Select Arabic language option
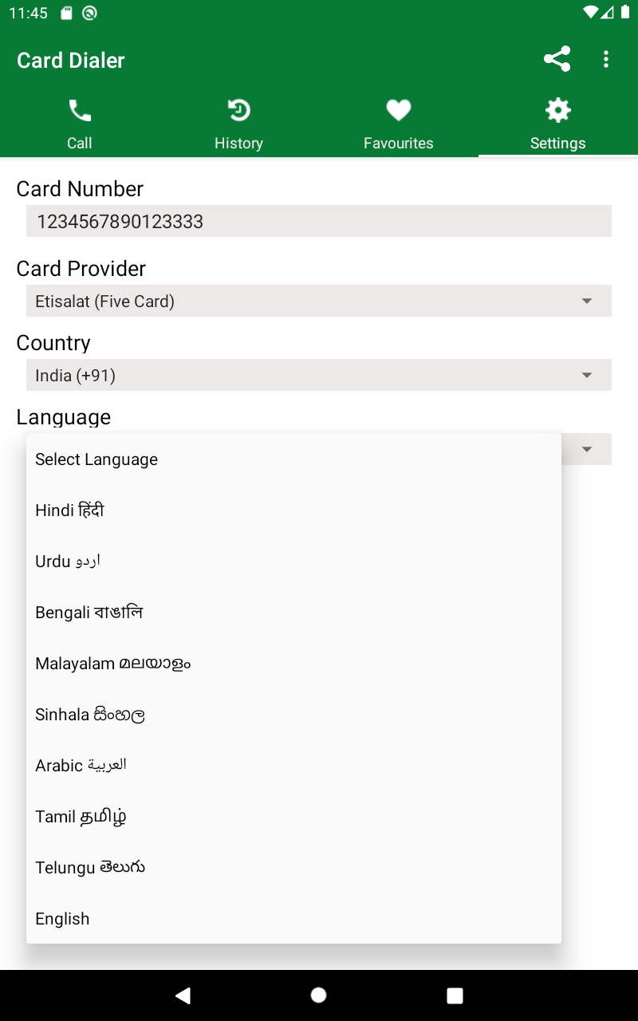Image resolution: width=638 pixels, height=1021 pixels. tap(293, 766)
